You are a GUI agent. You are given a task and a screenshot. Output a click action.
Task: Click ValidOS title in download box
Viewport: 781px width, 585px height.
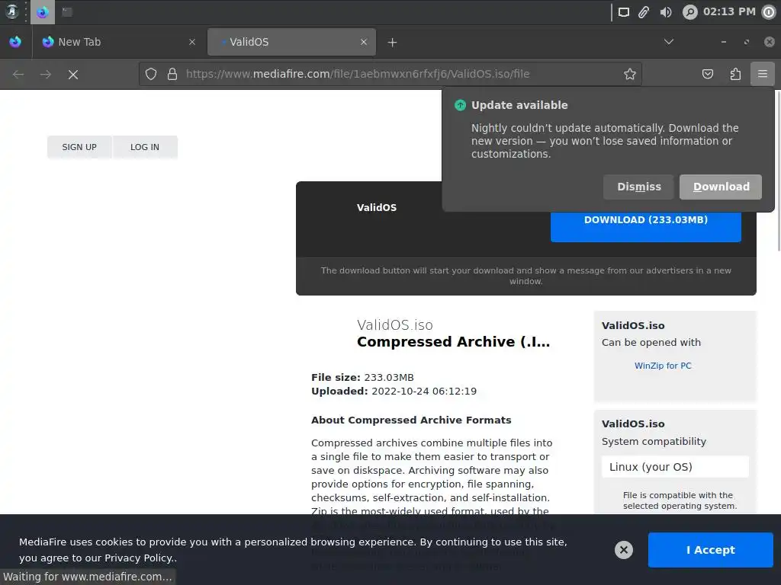pos(377,207)
